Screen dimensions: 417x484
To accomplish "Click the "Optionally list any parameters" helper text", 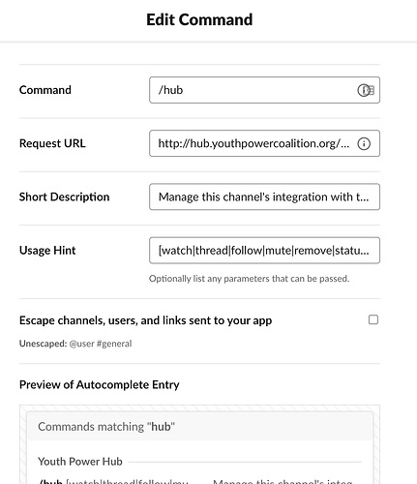I will click(x=249, y=279).
